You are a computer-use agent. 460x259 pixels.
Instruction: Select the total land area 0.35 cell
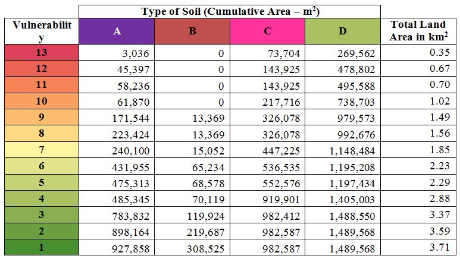tap(419, 53)
